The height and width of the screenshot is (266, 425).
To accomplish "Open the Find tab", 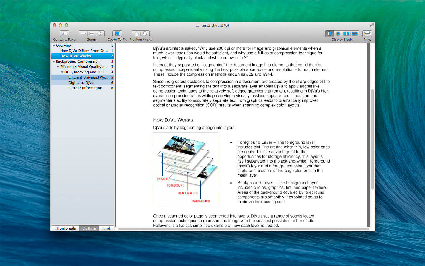I will pos(106,228).
